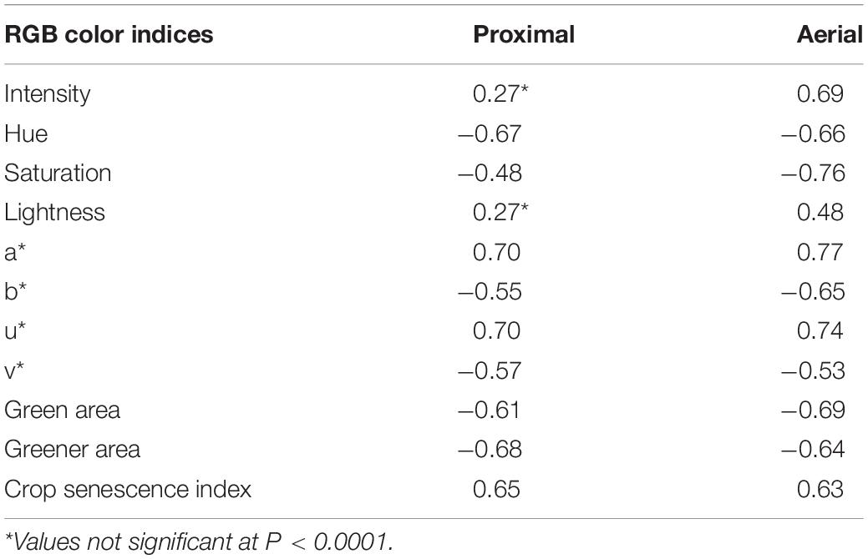
Task: Click the 'RGB color indices' column header
Action: pyautogui.click(x=108, y=36)
